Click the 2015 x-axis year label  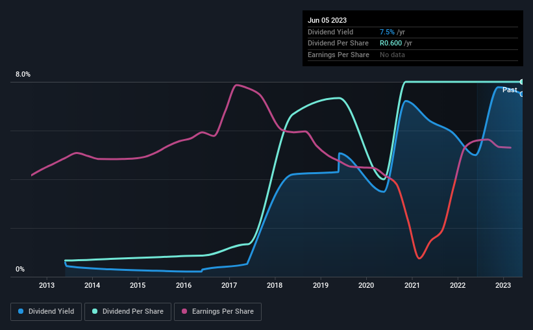[138, 285]
